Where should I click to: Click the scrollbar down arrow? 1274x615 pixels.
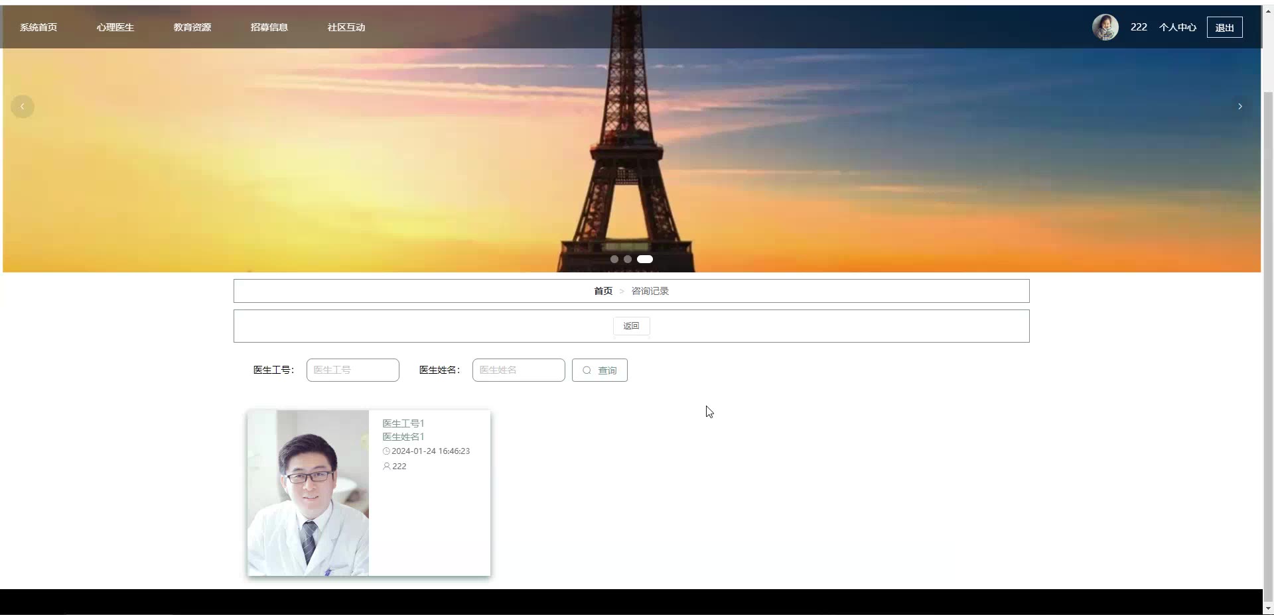(1268, 608)
